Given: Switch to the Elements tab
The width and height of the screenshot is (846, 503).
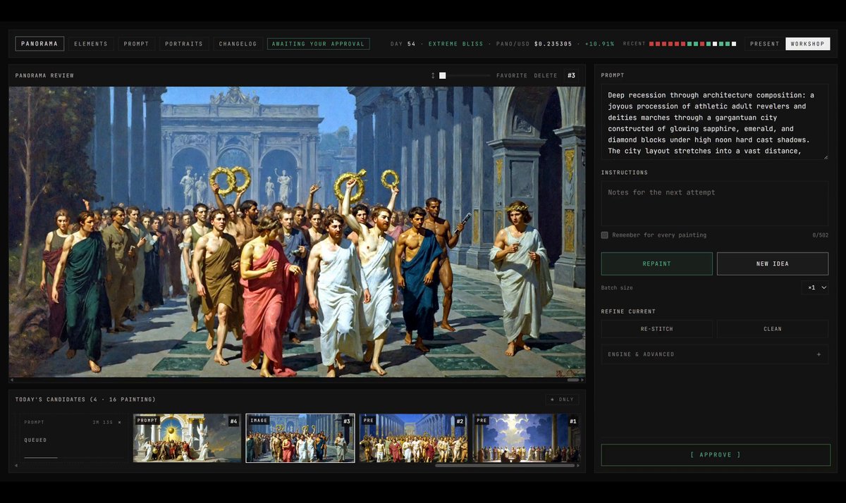Looking at the screenshot, I should (x=91, y=44).
